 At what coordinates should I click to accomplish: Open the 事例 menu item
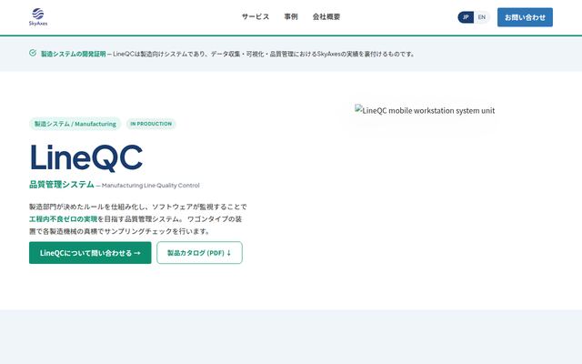point(291,16)
